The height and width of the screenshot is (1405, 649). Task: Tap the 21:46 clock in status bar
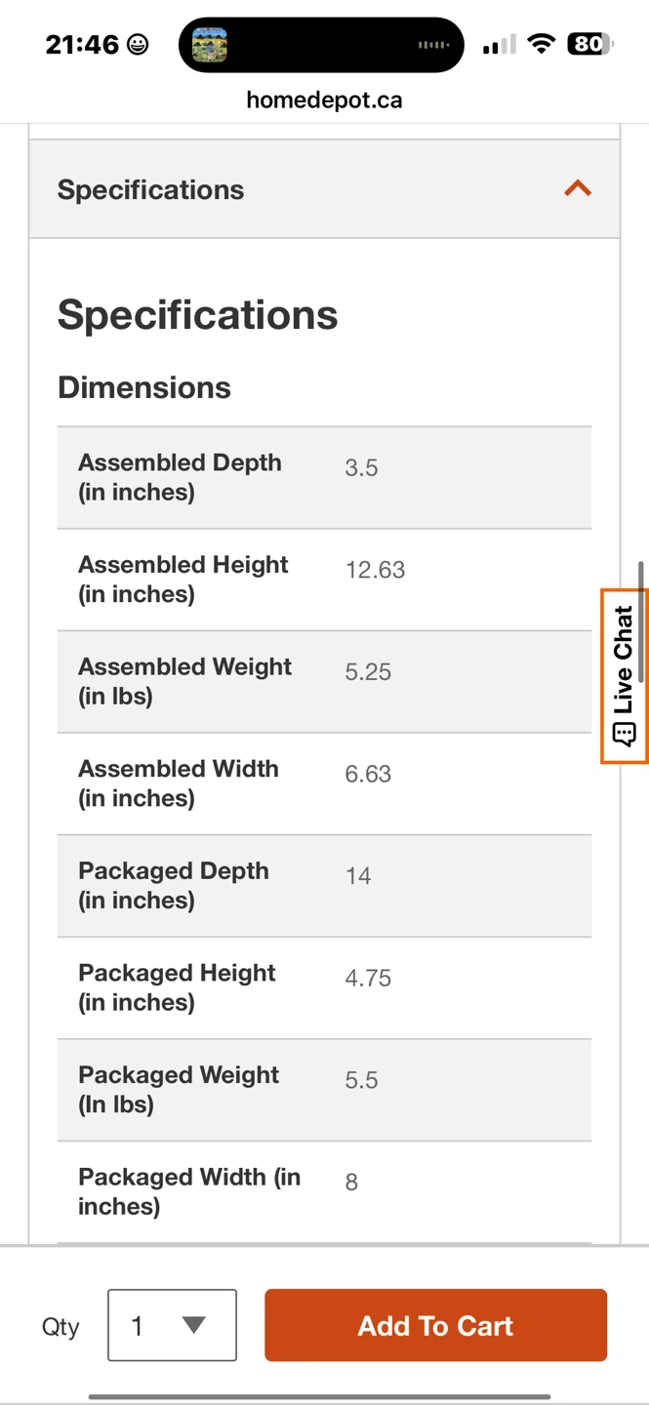82,44
